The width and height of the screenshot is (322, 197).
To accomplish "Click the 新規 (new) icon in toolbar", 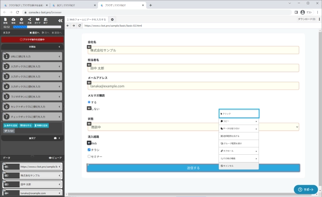I will pyautogui.click(x=6, y=20).
